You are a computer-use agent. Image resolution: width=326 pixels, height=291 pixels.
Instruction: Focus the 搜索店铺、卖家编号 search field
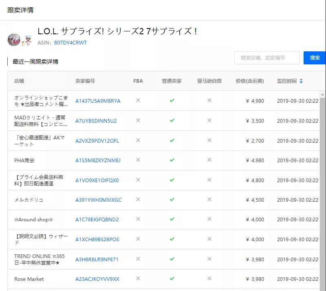pos(267,58)
